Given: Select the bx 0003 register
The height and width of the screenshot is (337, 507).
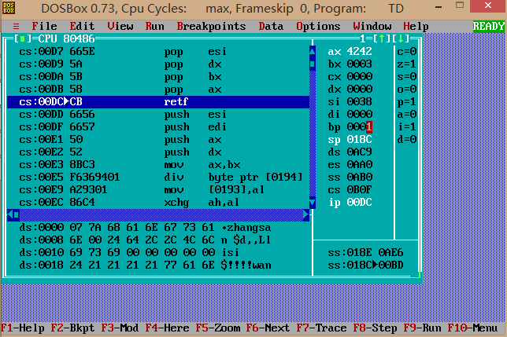Looking at the screenshot, I should click(350, 64).
